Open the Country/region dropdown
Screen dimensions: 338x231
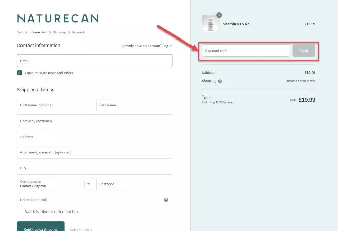[x=55, y=184]
